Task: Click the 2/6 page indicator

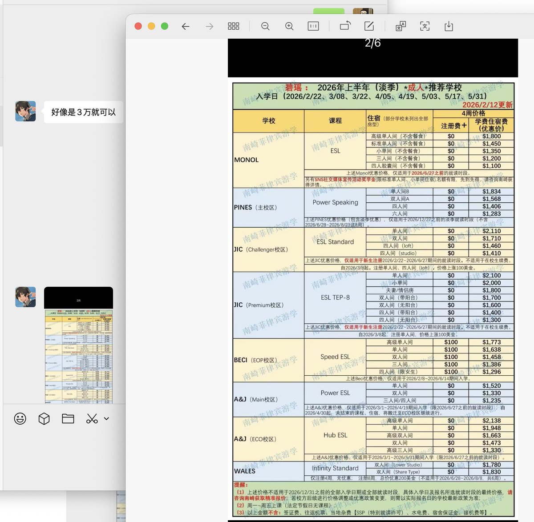Action: [372, 43]
